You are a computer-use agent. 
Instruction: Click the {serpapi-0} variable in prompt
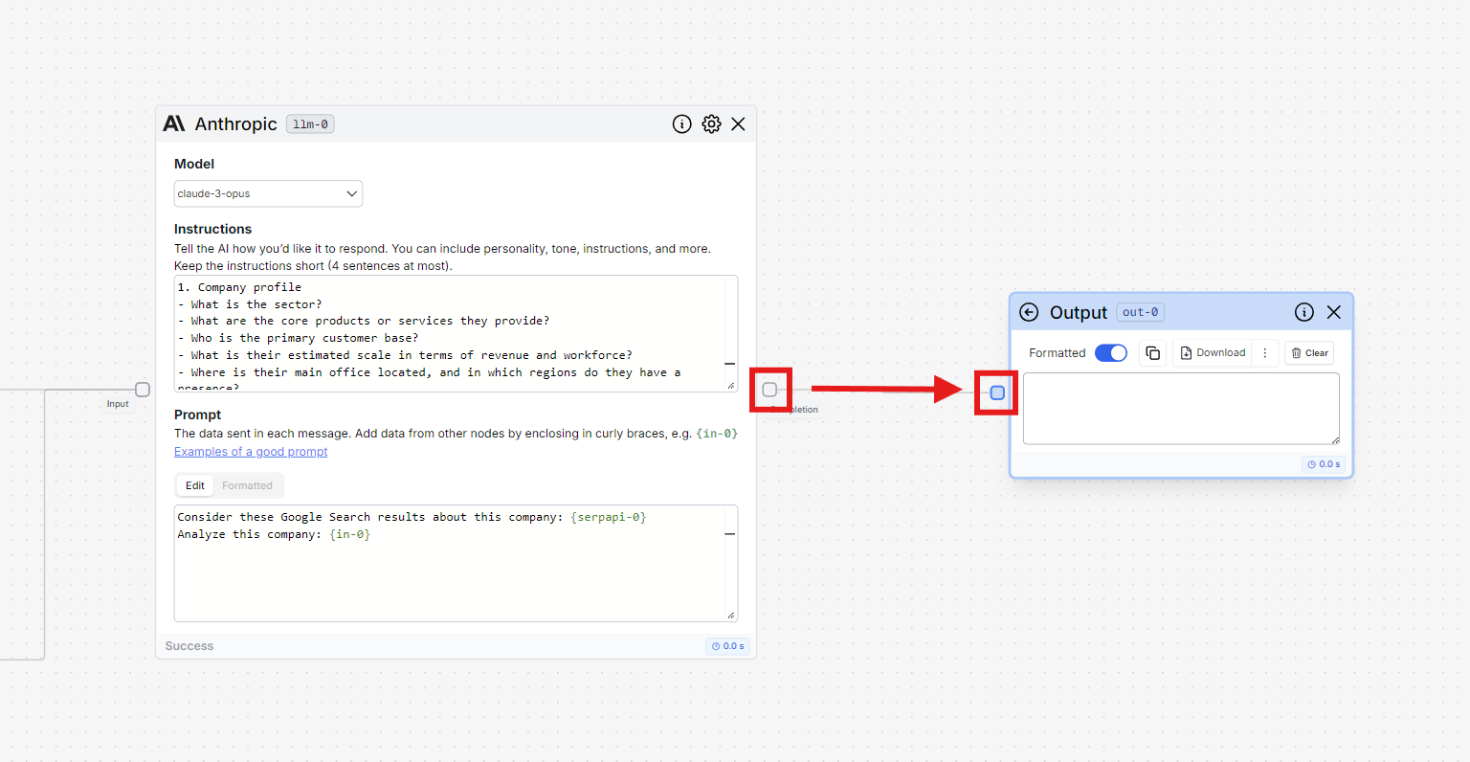[608, 517]
